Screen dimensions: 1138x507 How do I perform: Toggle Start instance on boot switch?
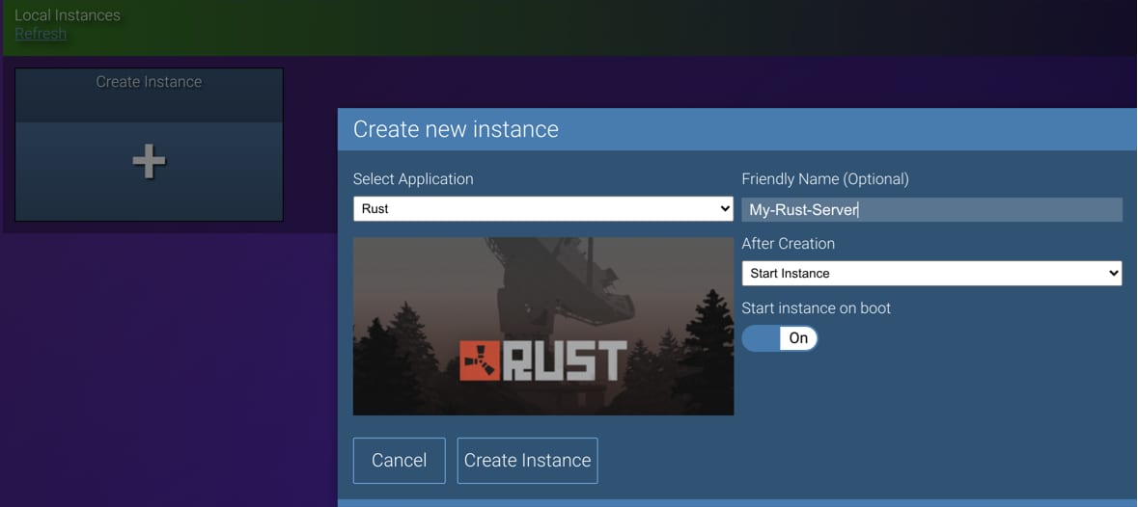pyautogui.click(x=779, y=338)
